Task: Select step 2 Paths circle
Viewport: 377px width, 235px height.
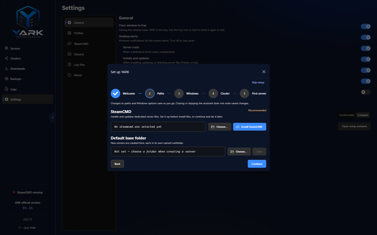Action: pyautogui.click(x=150, y=93)
